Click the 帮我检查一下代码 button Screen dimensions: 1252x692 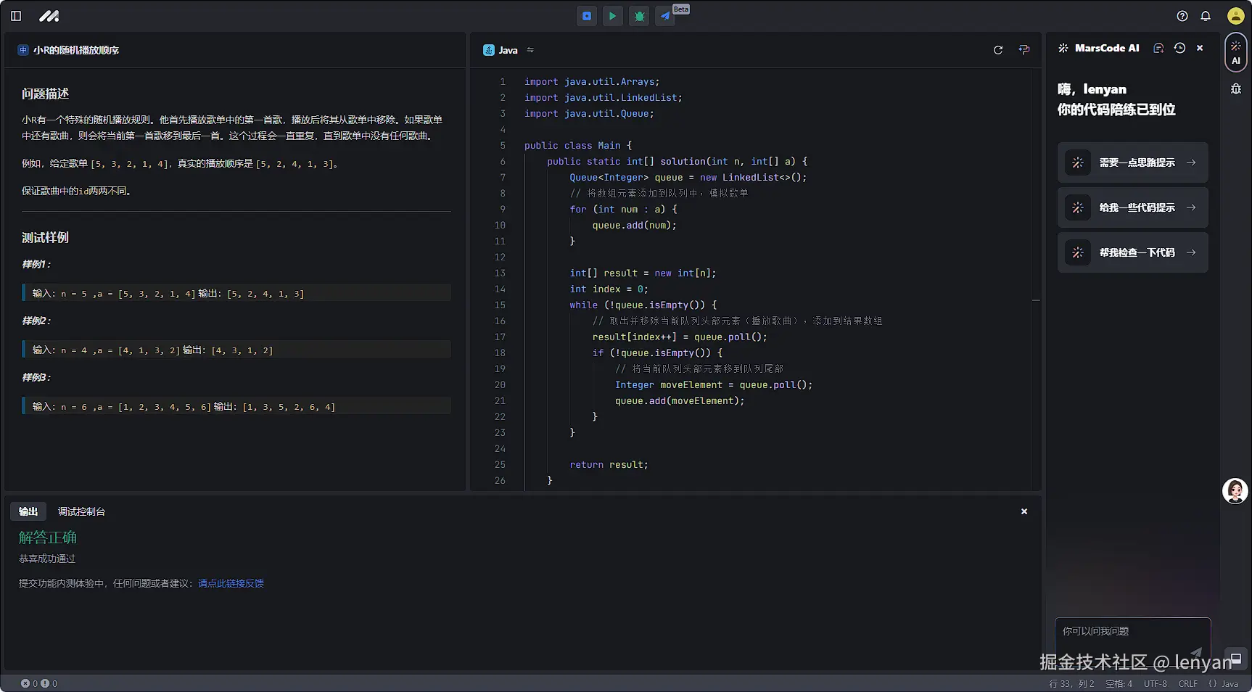[1132, 252]
